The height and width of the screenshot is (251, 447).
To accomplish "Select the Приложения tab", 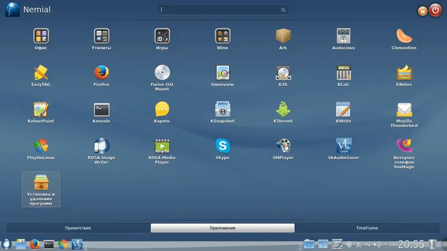I will pyautogui.click(x=222, y=228).
